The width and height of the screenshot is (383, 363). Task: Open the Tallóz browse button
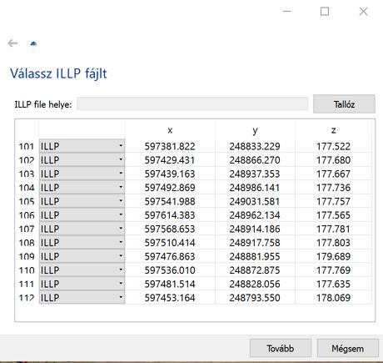(344, 104)
